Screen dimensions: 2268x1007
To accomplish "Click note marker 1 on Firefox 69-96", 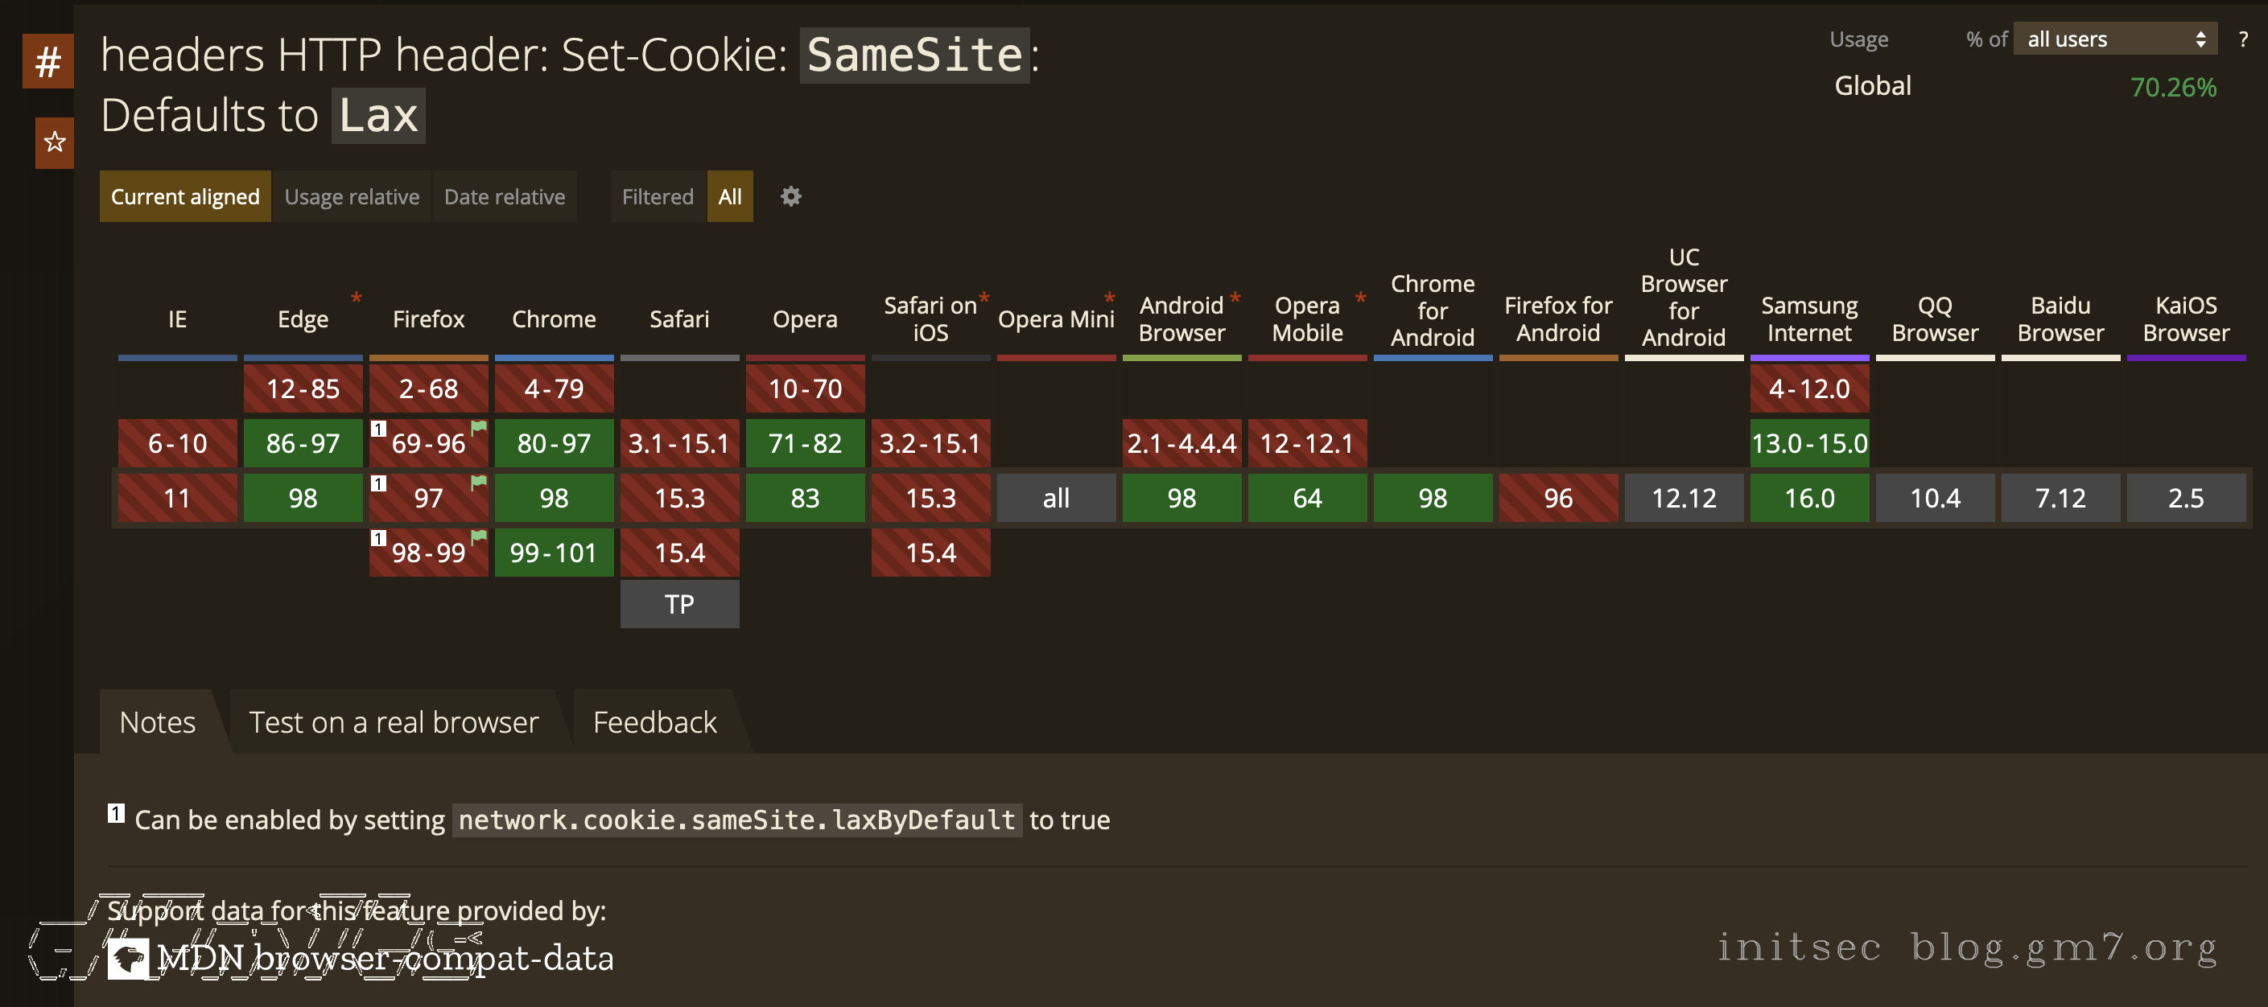I will tap(378, 429).
